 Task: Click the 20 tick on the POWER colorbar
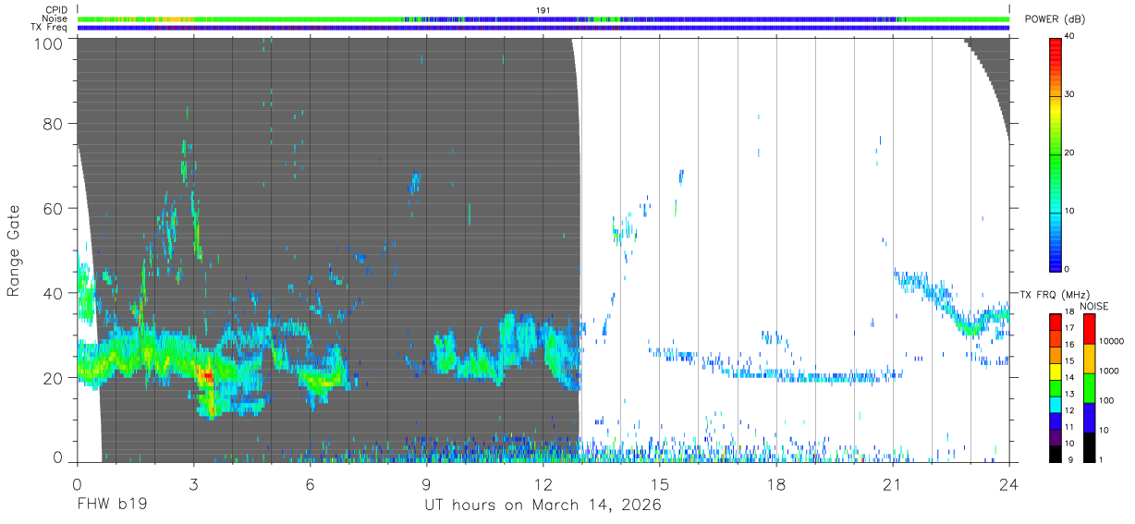point(1071,153)
